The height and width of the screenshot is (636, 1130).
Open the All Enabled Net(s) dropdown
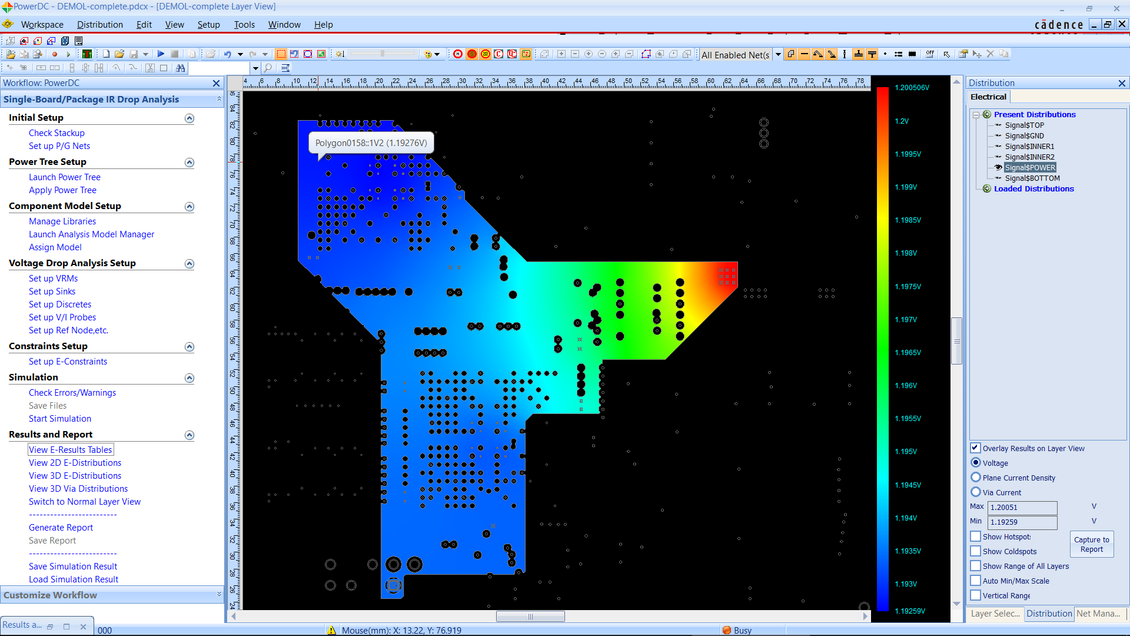click(x=778, y=55)
